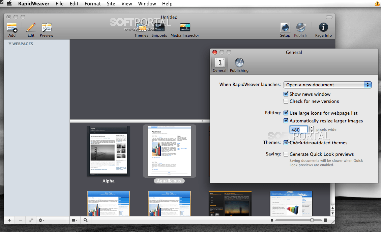Toggle Automatically resize larger images
The image size is (381, 232).
[286, 120]
